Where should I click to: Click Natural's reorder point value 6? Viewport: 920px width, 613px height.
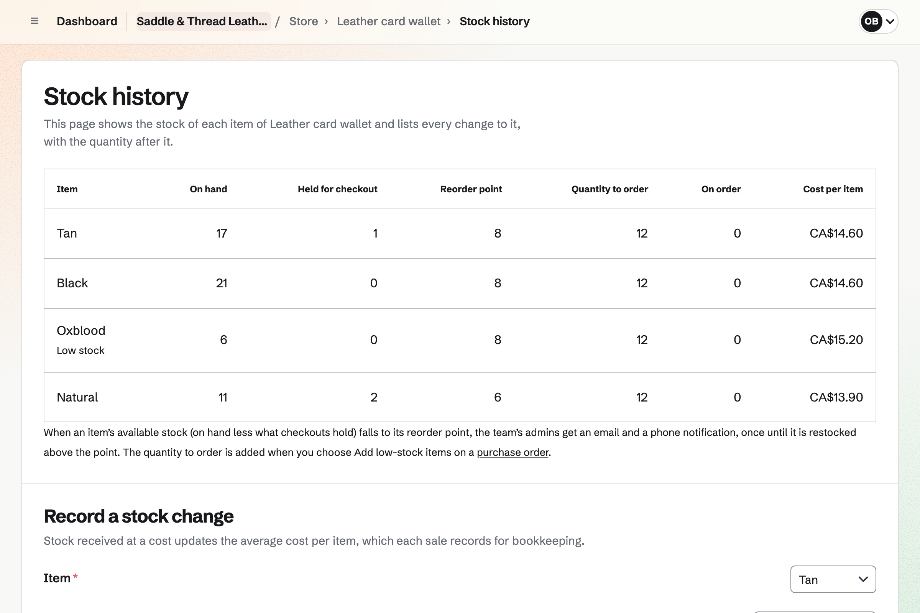tap(498, 397)
